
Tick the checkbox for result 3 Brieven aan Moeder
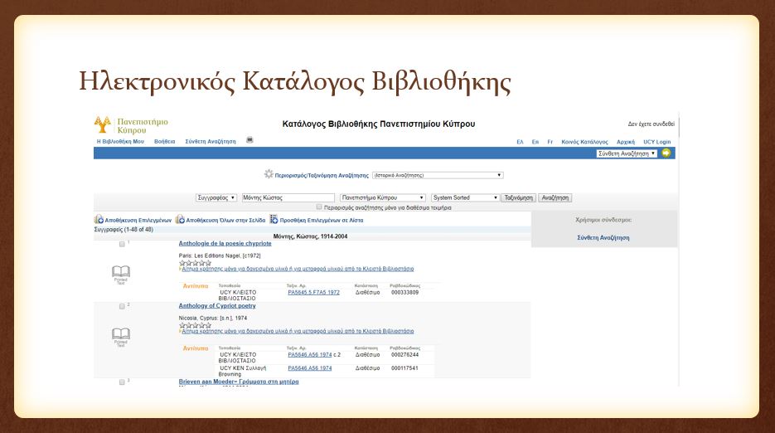(x=122, y=382)
